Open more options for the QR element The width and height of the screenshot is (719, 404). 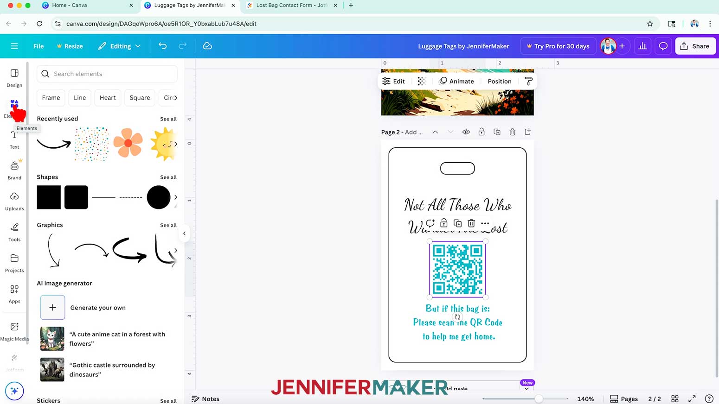click(485, 223)
